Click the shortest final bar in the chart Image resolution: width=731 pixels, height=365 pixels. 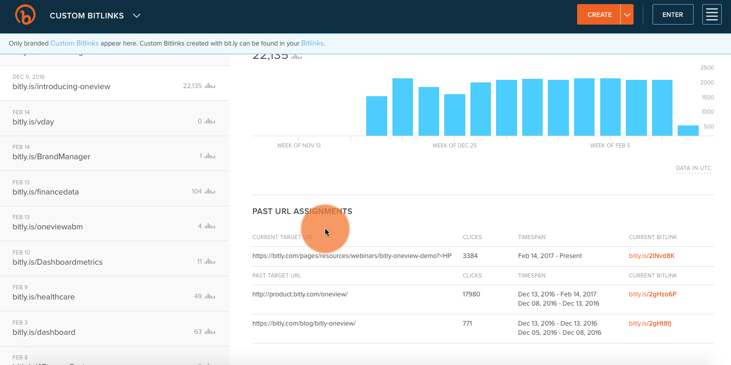tap(688, 131)
